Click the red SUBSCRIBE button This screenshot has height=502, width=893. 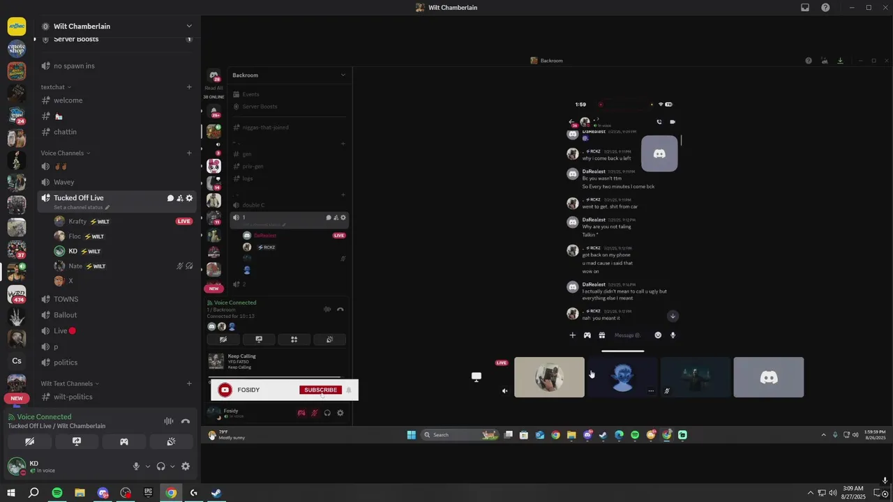[x=321, y=390]
